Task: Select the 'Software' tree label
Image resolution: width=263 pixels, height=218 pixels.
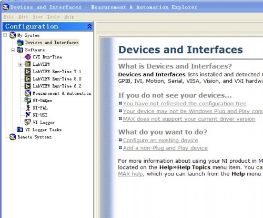Action: coord(35,50)
